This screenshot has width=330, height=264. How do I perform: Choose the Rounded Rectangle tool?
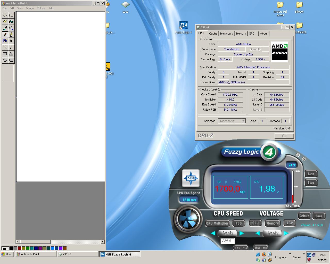11,60
